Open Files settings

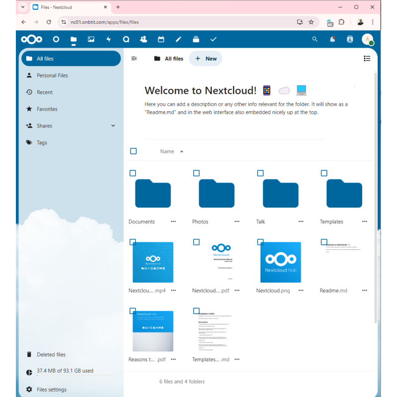(x=71, y=390)
